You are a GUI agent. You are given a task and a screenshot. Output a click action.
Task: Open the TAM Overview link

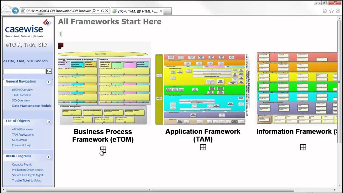pos(21,95)
